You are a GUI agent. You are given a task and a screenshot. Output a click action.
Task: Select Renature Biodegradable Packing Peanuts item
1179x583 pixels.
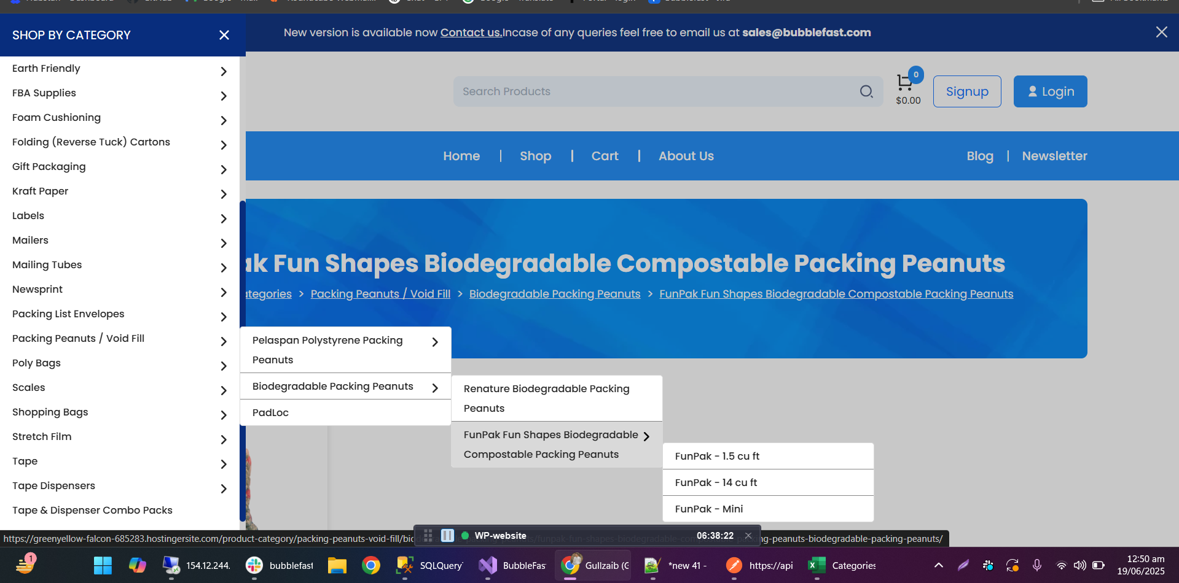557,398
